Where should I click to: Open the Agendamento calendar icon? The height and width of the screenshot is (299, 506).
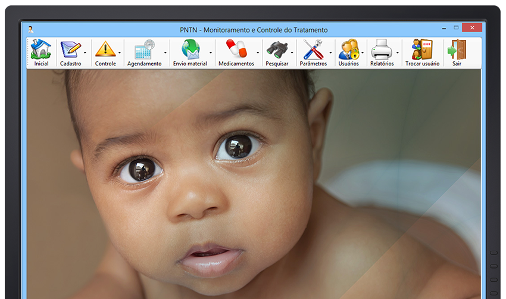[x=144, y=49]
